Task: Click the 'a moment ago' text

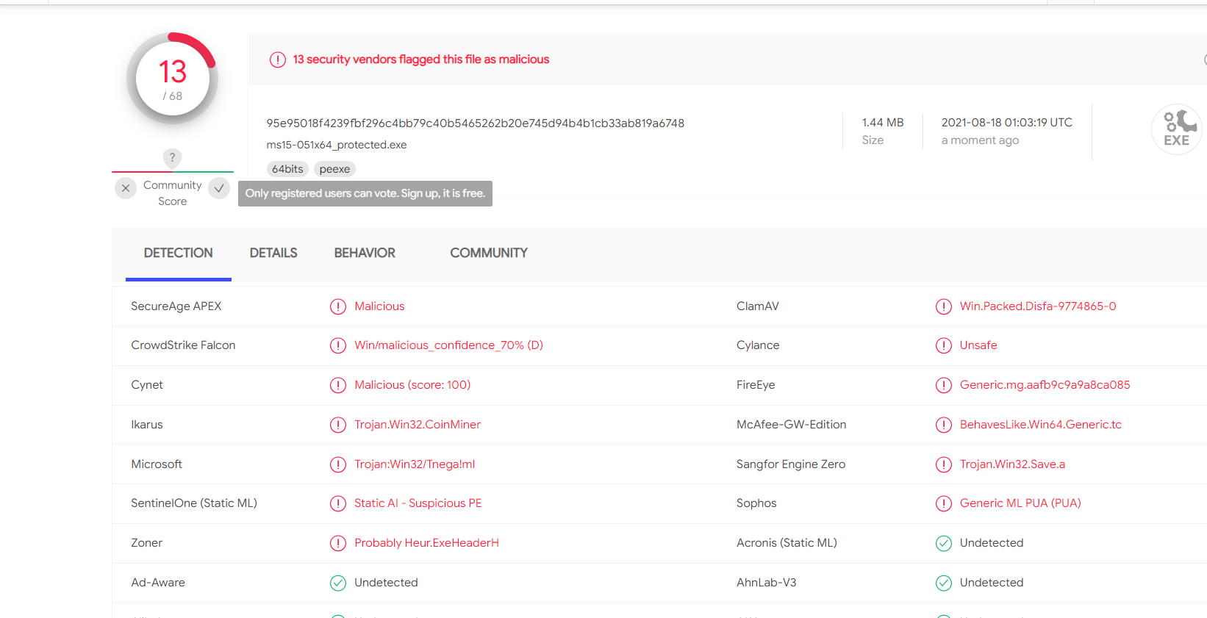Action: [980, 140]
